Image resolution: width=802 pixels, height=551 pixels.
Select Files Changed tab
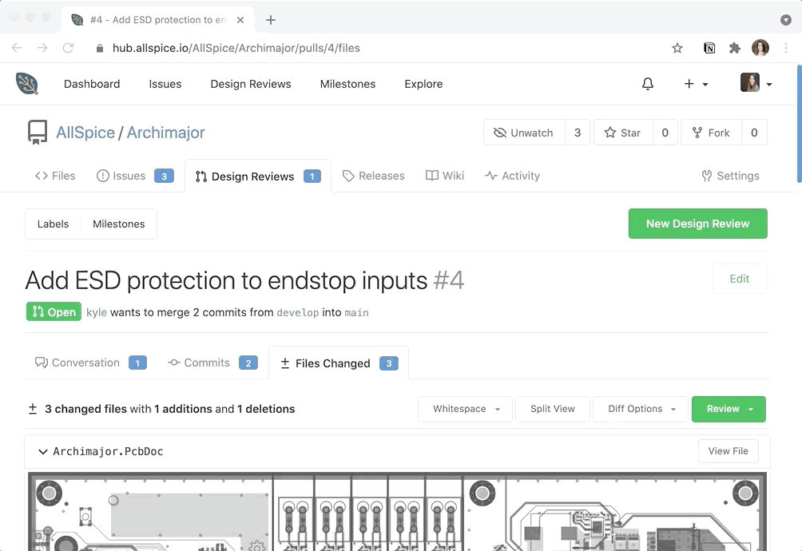point(339,363)
